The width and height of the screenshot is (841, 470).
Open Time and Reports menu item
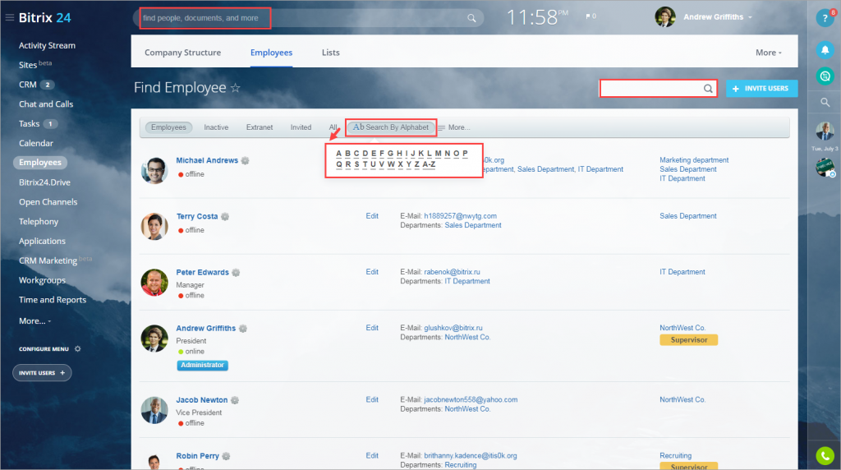pos(53,300)
